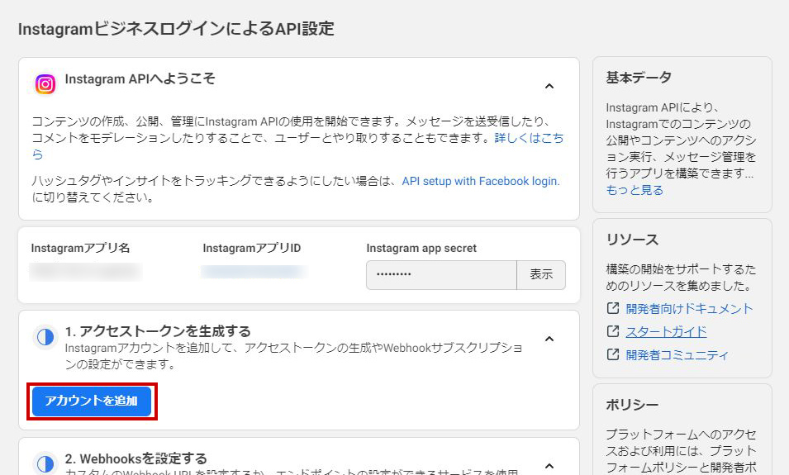This screenshot has height=475, width=789.
Task: Click the Instagram logo icon
Action: point(45,84)
